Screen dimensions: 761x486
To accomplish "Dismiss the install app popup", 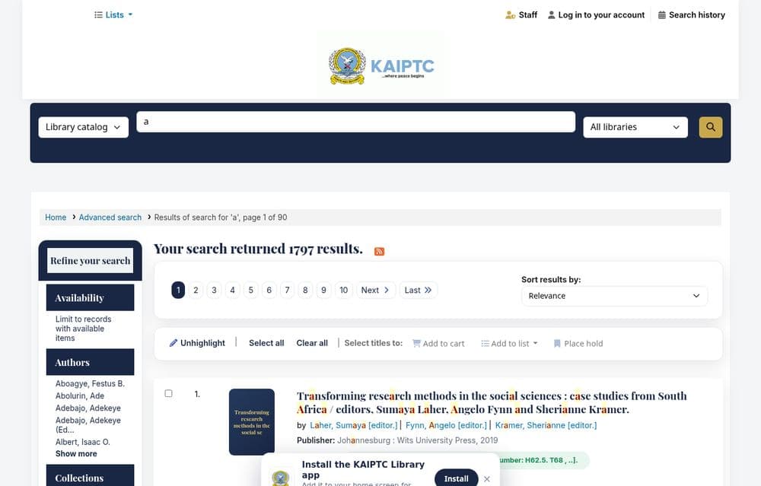I will [x=487, y=478].
